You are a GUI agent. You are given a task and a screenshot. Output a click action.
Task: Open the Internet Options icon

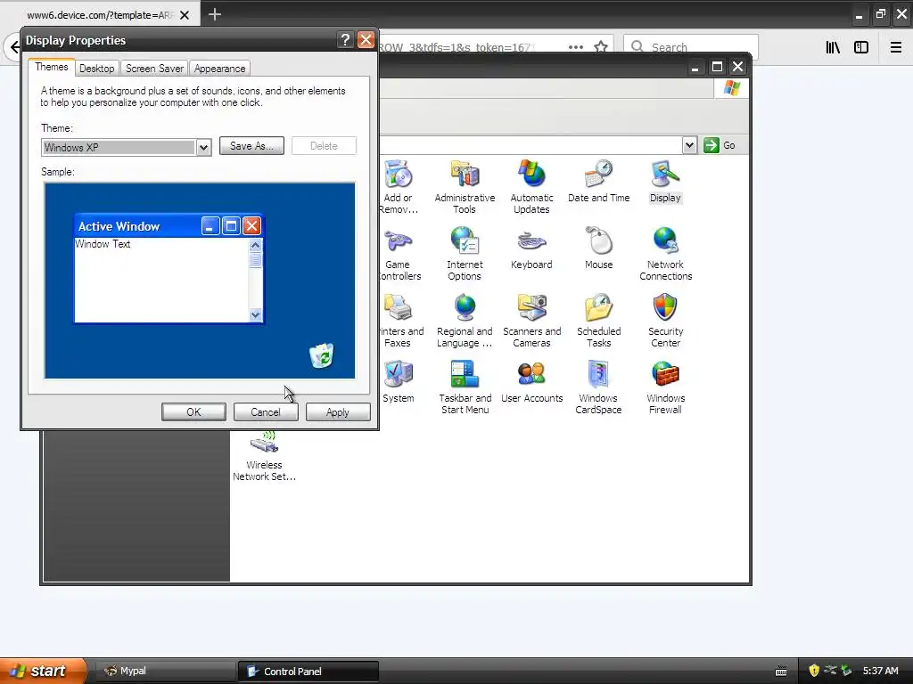coord(465,253)
